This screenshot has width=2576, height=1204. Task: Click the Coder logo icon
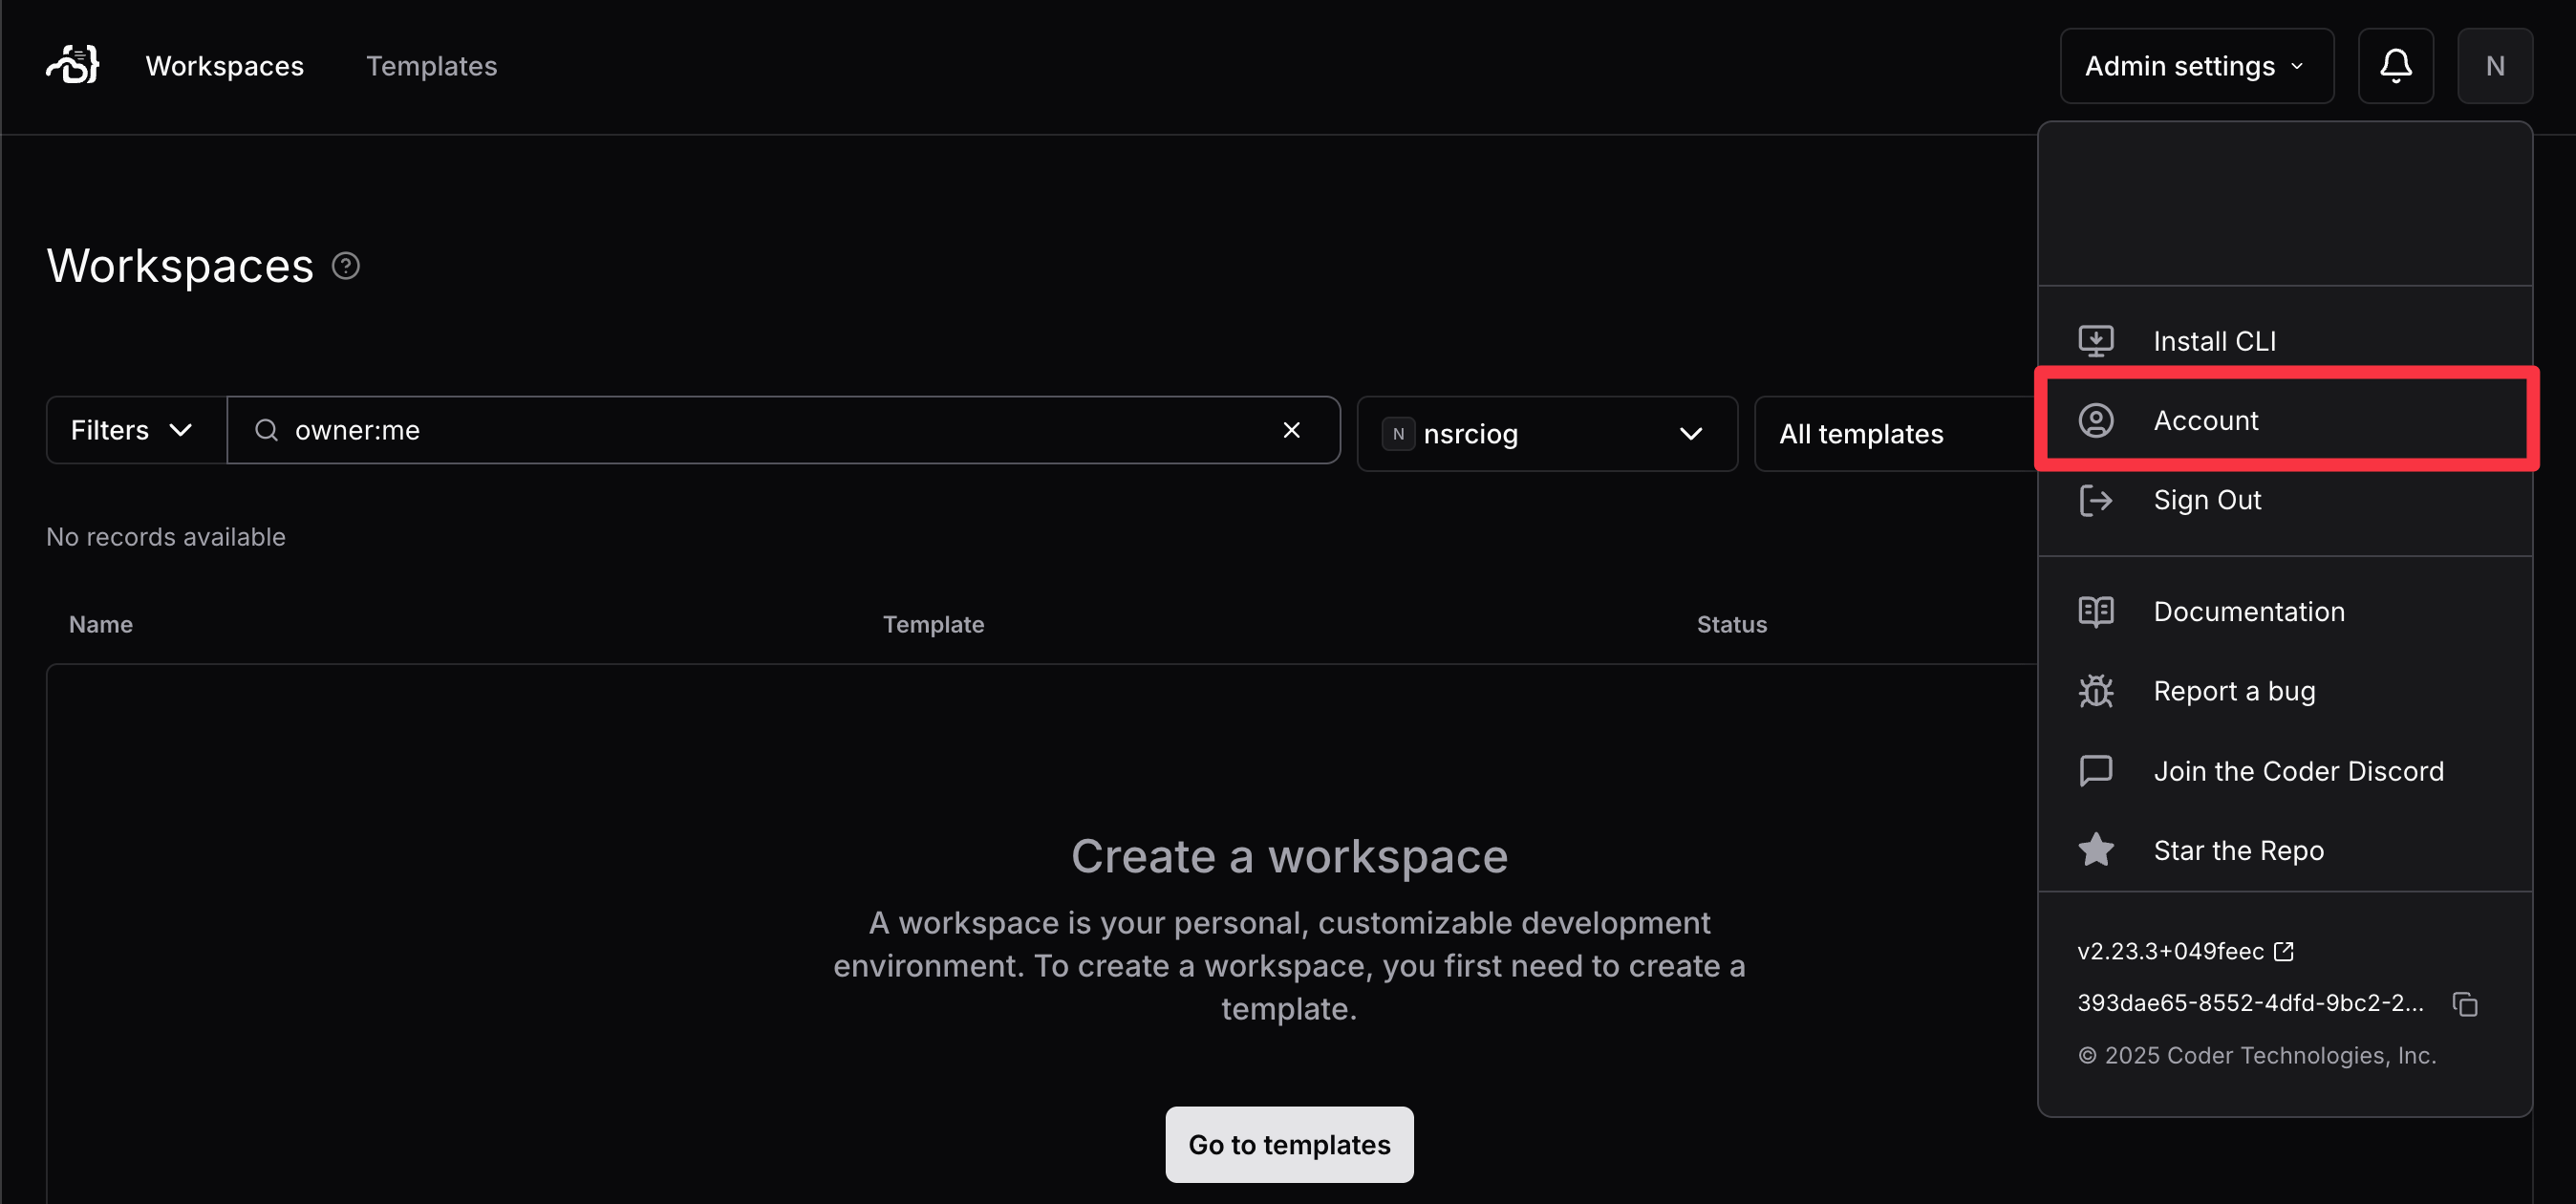tap(73, 65)
